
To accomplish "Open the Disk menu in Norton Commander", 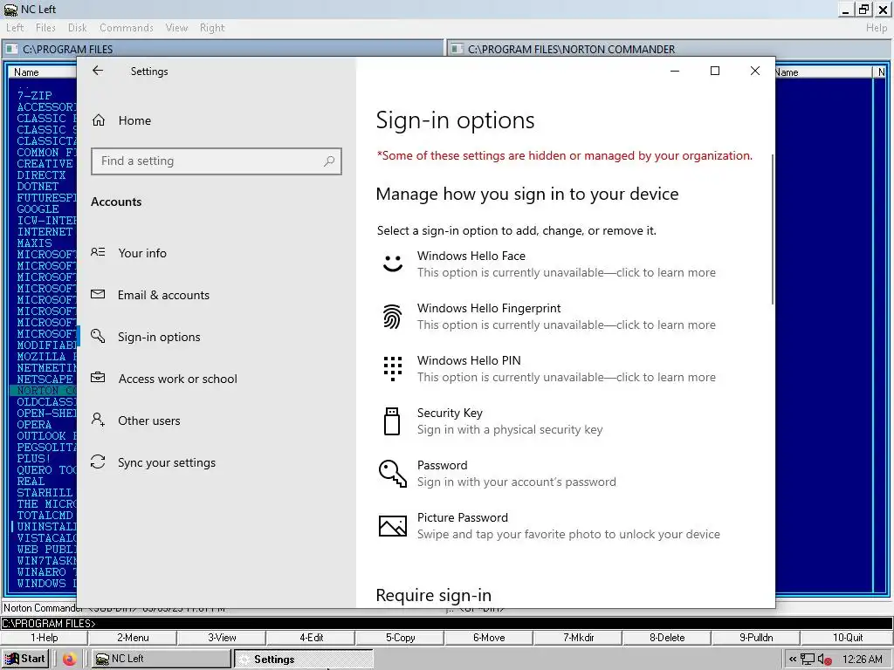I will coord(77,28).
